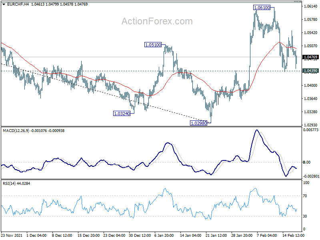
Task: Select the 1.05100 peak price label
Action: [x=153, y=45]
